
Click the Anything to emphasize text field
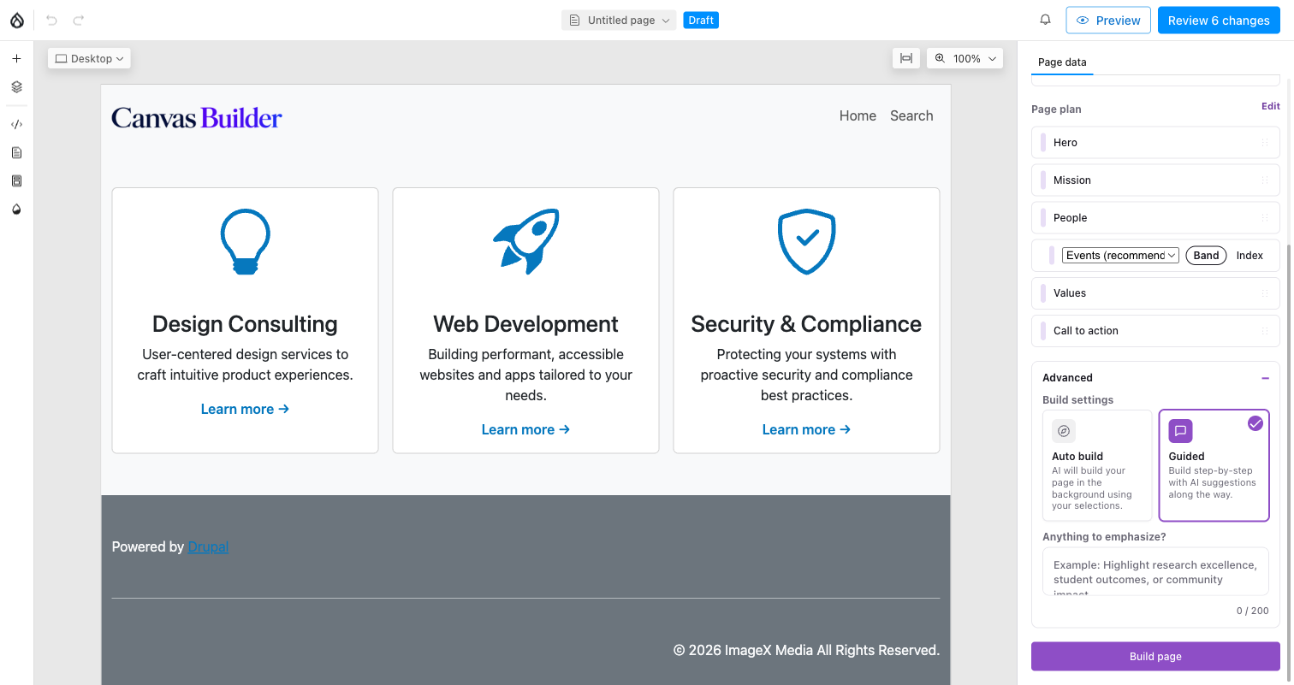click(1155, 571)
